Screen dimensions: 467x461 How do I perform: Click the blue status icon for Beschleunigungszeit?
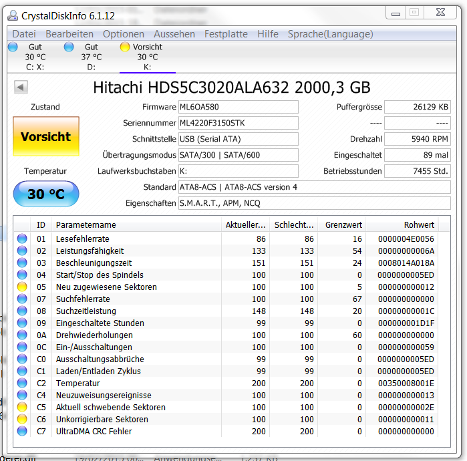click(x=22, y=263)
